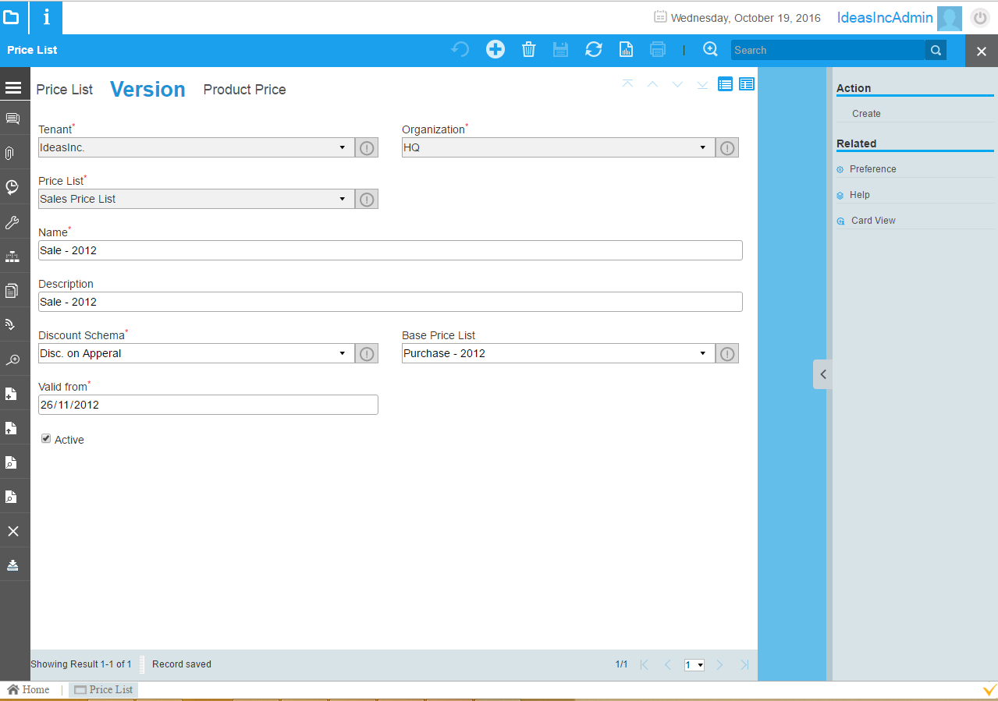Go to the next page arrow in the footer
This screenshot has height=701, width=998.
(x=719, y=665)
